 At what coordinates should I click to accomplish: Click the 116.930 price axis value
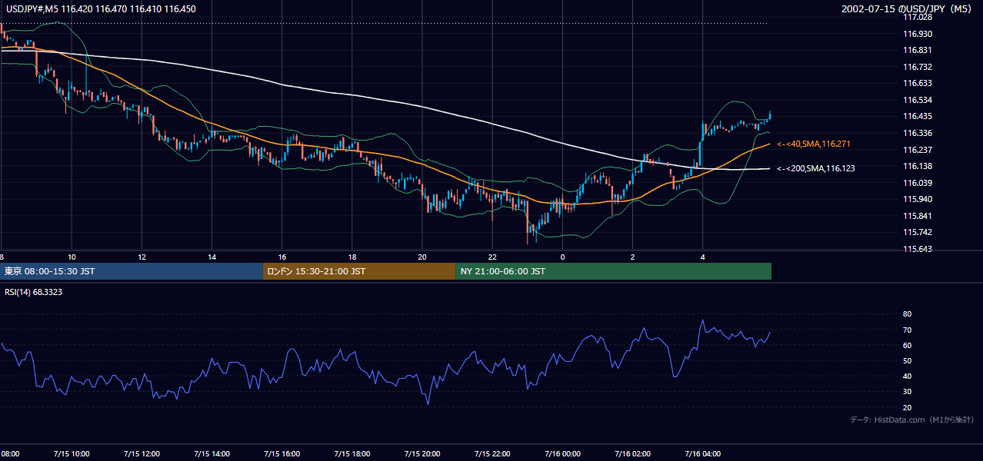click(918, 34)
